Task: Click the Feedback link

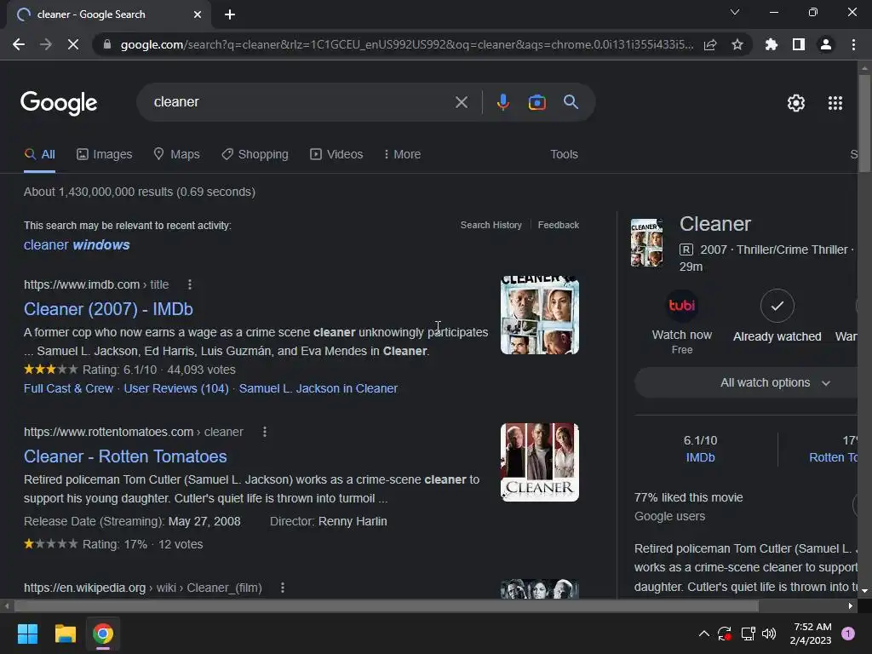Action: pos(559,225)
